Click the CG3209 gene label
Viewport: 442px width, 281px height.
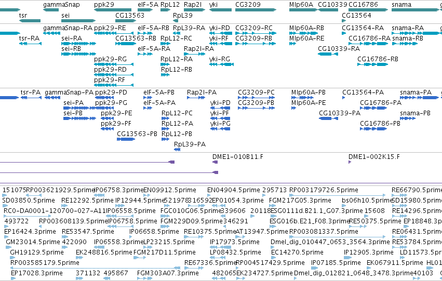248,5
